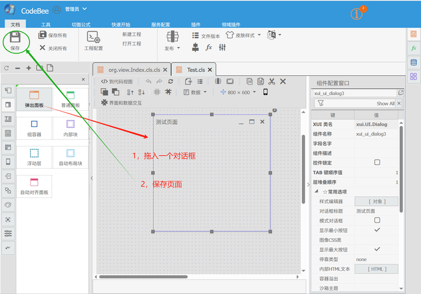Toggle the 控件锁定 checkbox
Image resolution: width=421 pixels, height=294 pixels.
(377, 162)
